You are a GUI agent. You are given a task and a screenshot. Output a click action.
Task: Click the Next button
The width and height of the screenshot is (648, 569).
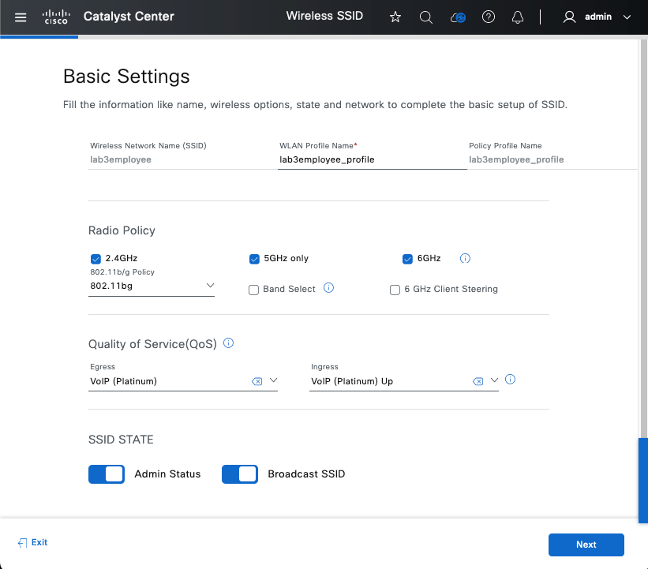coord(586,545)
